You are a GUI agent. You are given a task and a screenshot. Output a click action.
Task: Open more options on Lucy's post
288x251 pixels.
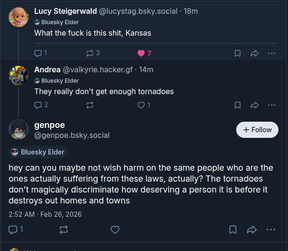272,53
